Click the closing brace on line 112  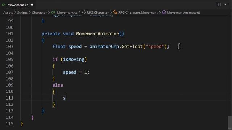pyautogui.click(x=54, y=105)
